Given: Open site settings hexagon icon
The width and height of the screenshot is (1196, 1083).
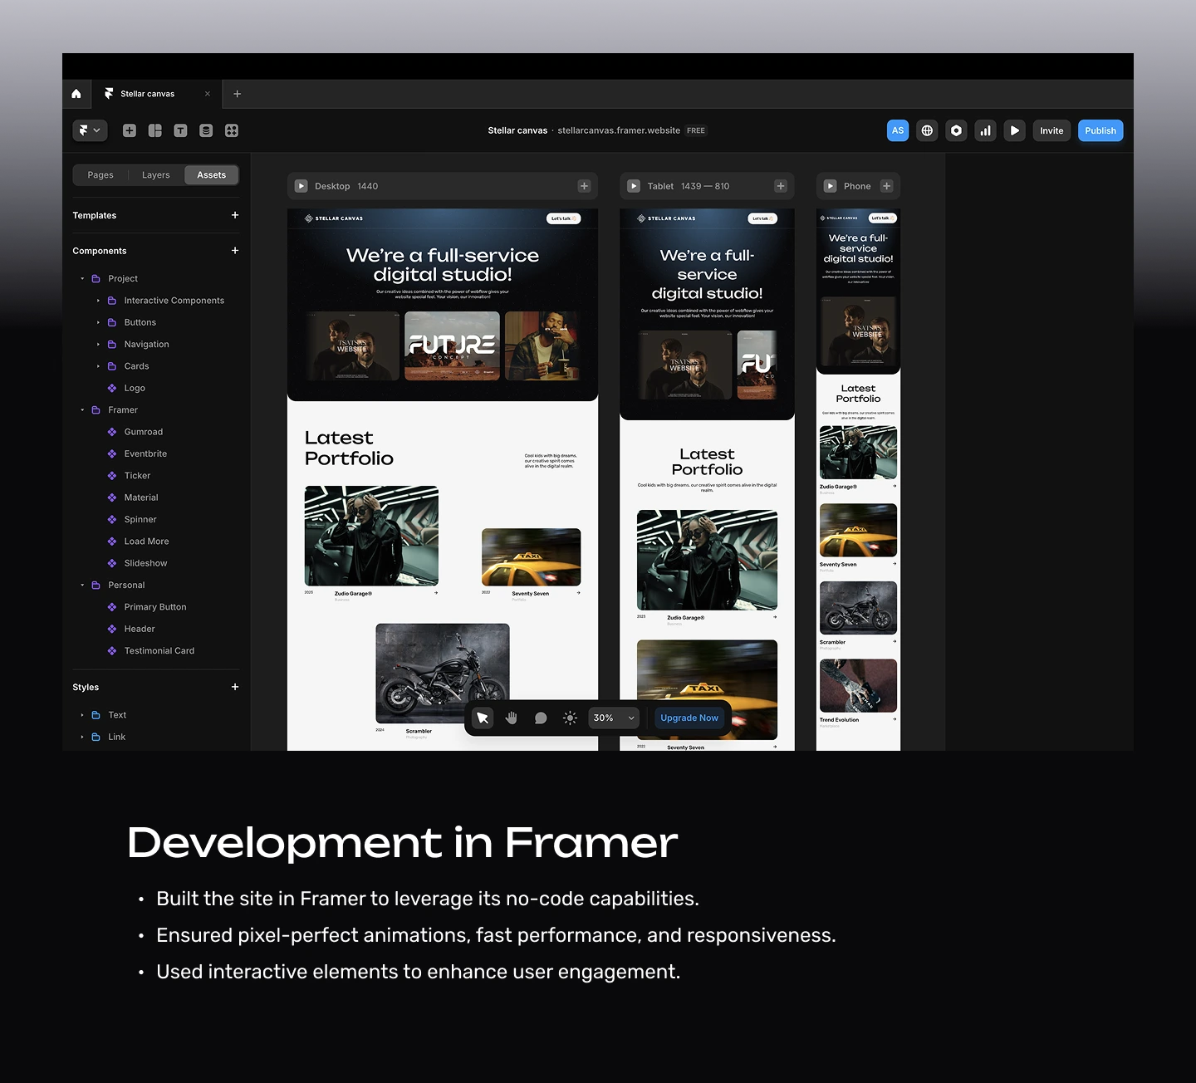Looking at the screenshot, I should (956, 130).
